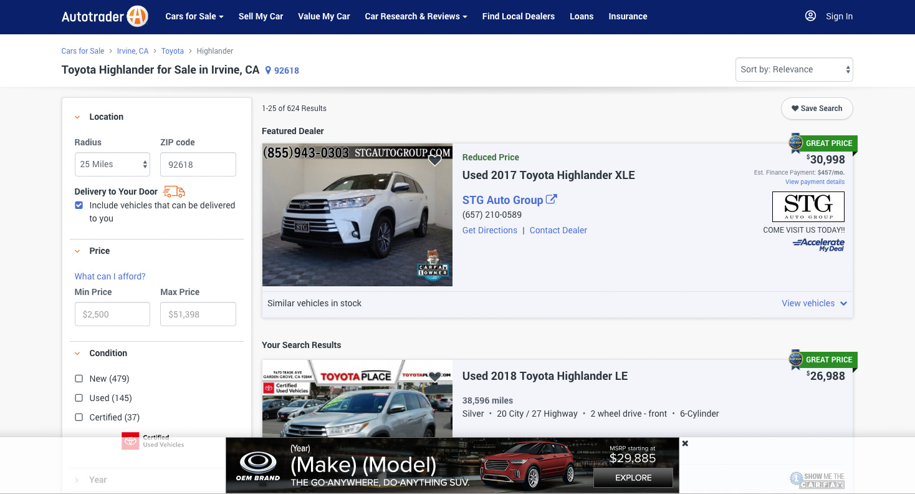Open Find Local Dealers menu item

(x=518, y=16)
